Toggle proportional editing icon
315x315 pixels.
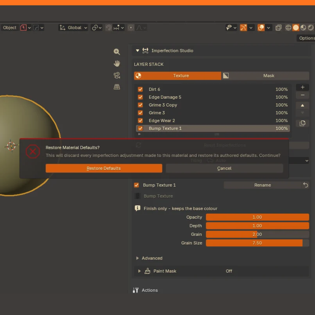click(x=131, y=27)
